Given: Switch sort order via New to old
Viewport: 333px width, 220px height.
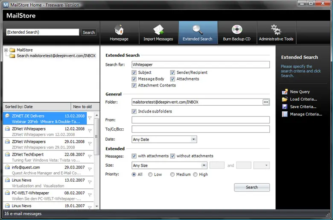Looking at the screenshot, I should pos(85,107).
